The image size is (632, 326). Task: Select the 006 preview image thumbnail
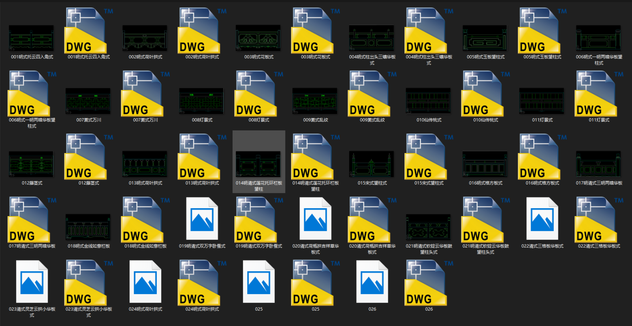[x=598, y=38]
